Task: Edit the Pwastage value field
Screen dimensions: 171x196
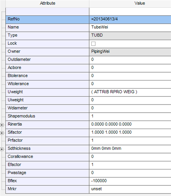Action: click(x=130, y=173)
